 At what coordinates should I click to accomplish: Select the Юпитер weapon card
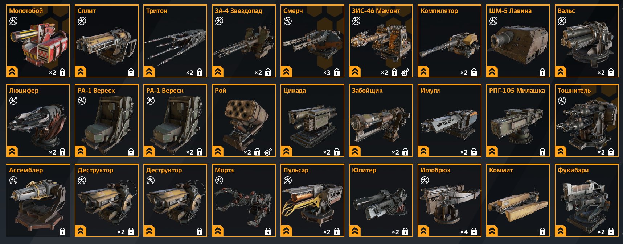[x=381, y=200]
